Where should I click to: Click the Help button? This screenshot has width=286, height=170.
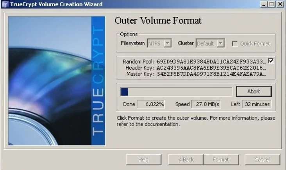[144, 159]
